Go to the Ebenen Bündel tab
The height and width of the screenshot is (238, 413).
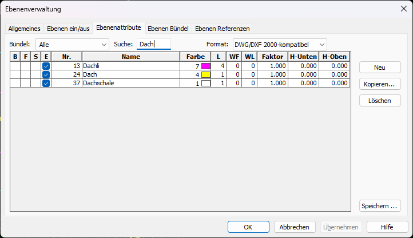[168, 29]
